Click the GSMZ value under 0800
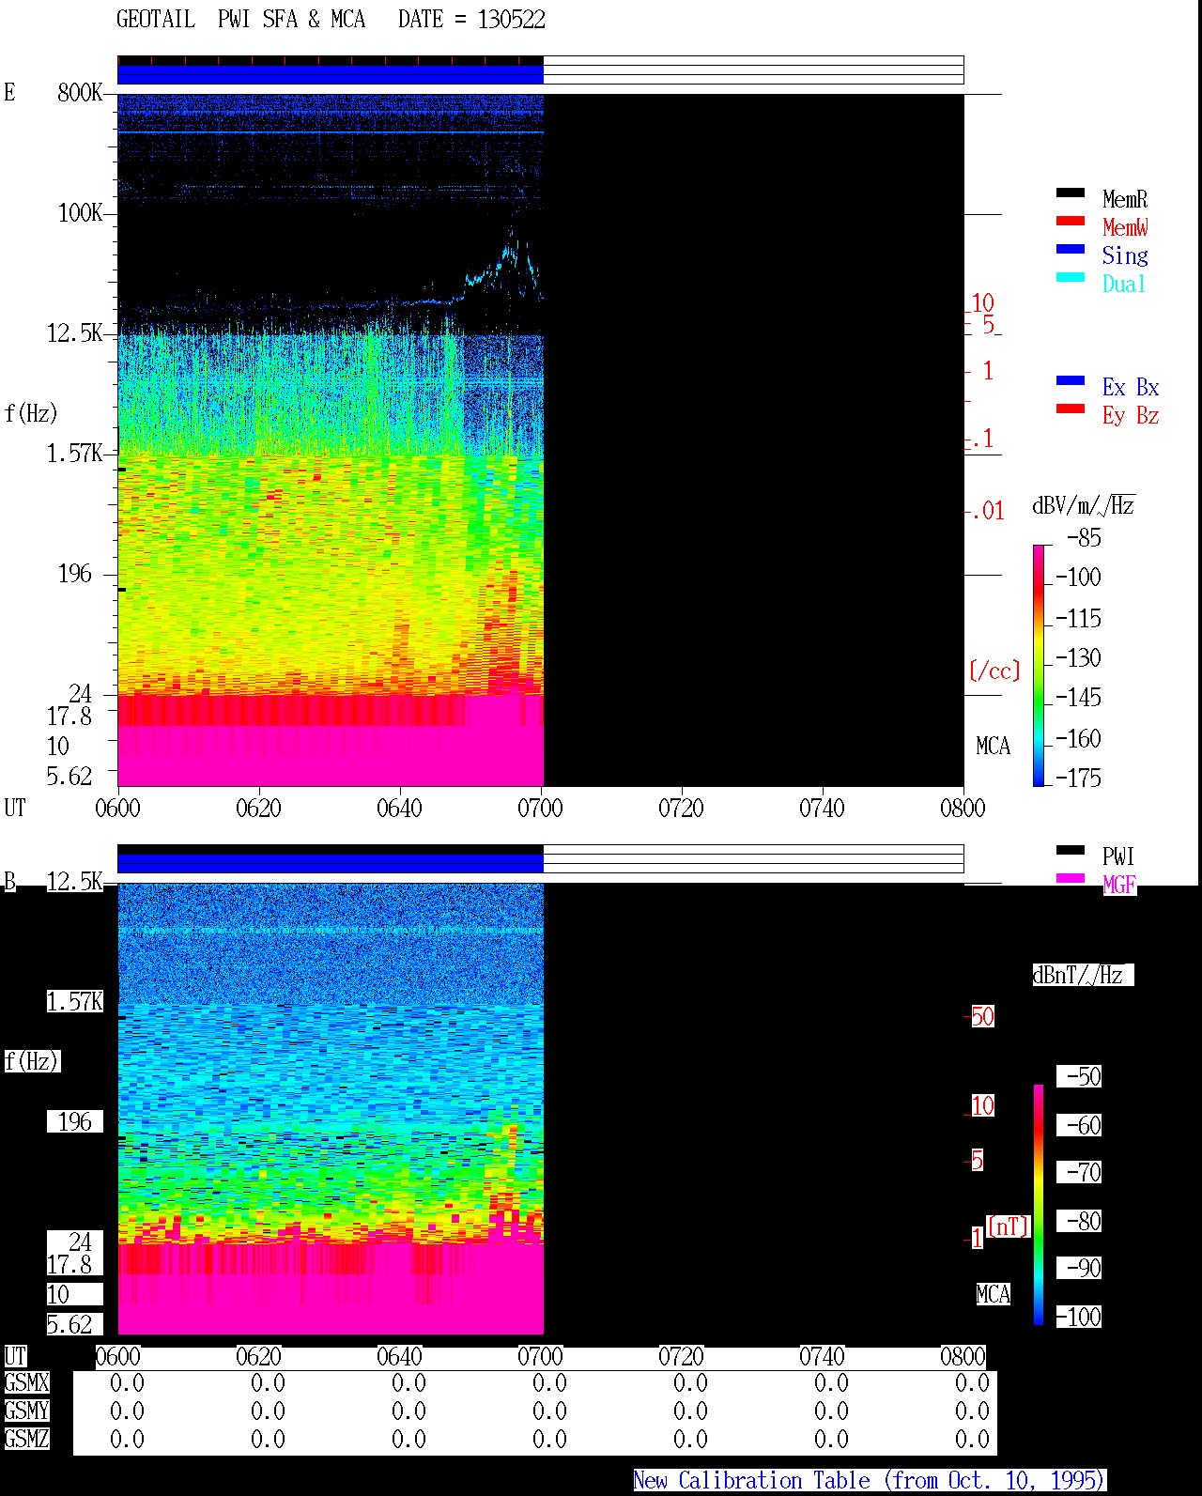1202x1496 pixels. point(972,1439)
